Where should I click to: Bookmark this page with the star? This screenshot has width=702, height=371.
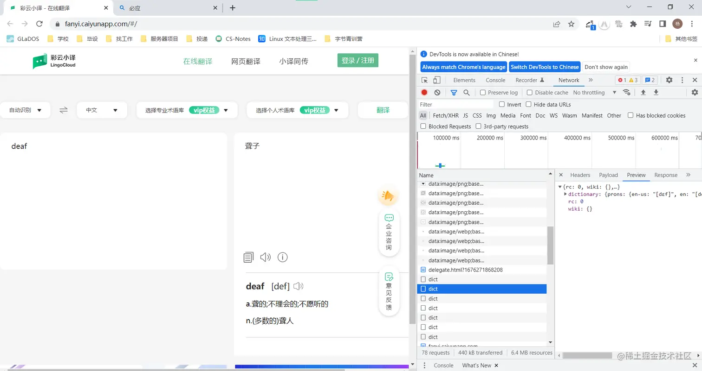click(571, 24)
